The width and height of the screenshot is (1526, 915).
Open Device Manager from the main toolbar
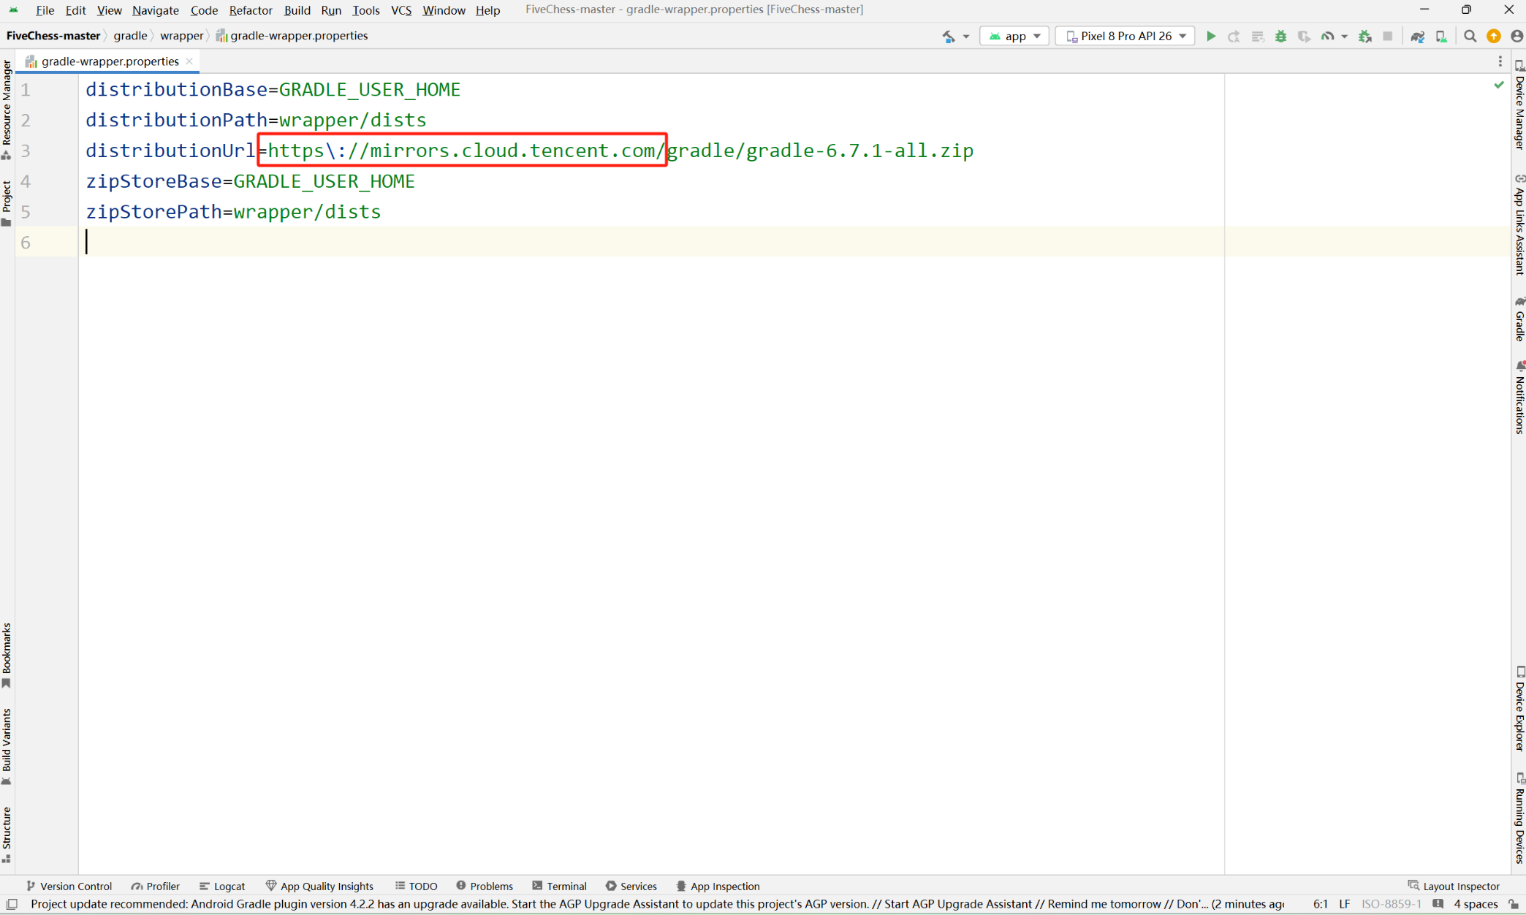pos(1440,36)
